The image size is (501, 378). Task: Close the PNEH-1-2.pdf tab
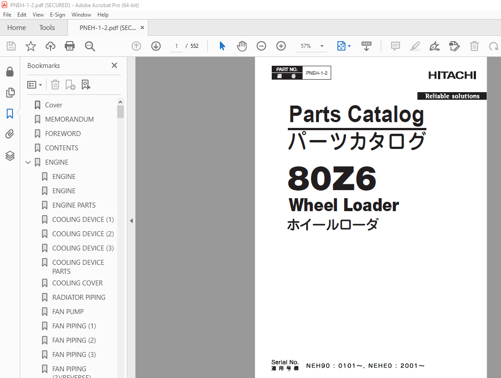142,28
